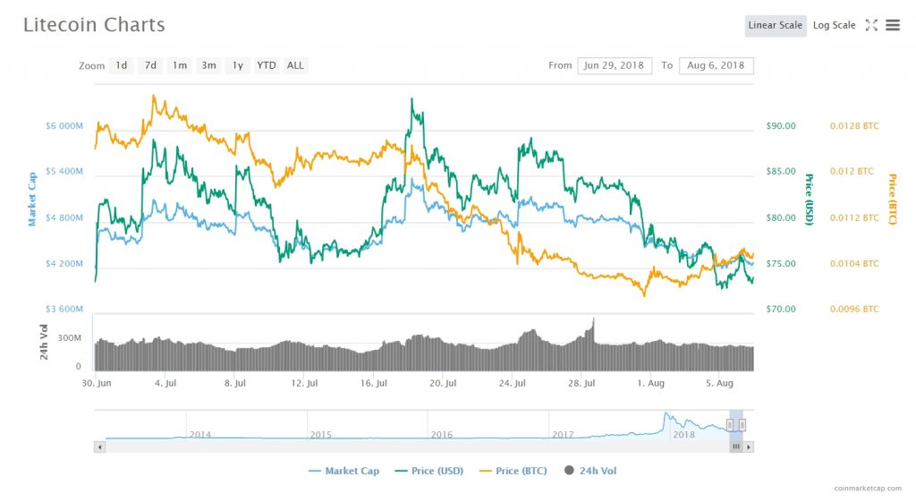Set zoom range to 1m
The height and width of the screenshot is (502, 916).
pos(180,65)
